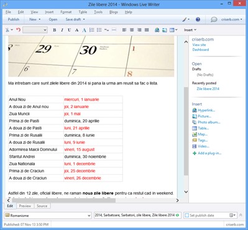Click the calendar image in the post
This screenshot has height=230, width=248.
coord(91,56)
